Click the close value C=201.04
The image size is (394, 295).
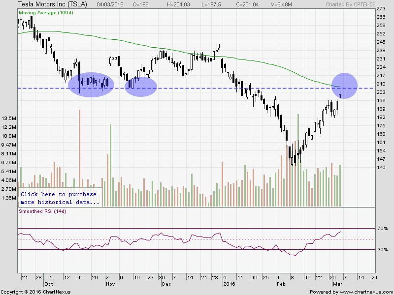coord(247,4)
